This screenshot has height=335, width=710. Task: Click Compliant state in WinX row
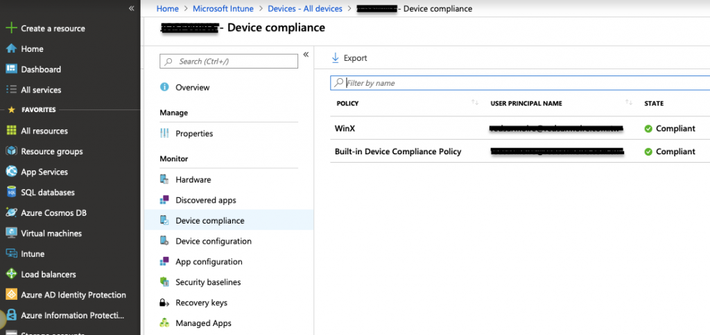670,129
